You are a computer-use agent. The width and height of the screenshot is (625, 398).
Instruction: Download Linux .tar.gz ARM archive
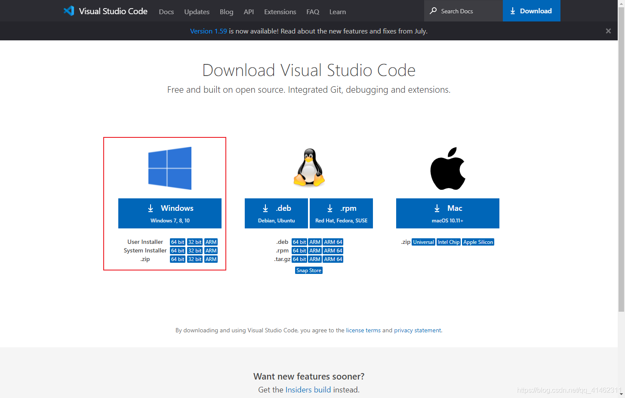tap(315, 259)
